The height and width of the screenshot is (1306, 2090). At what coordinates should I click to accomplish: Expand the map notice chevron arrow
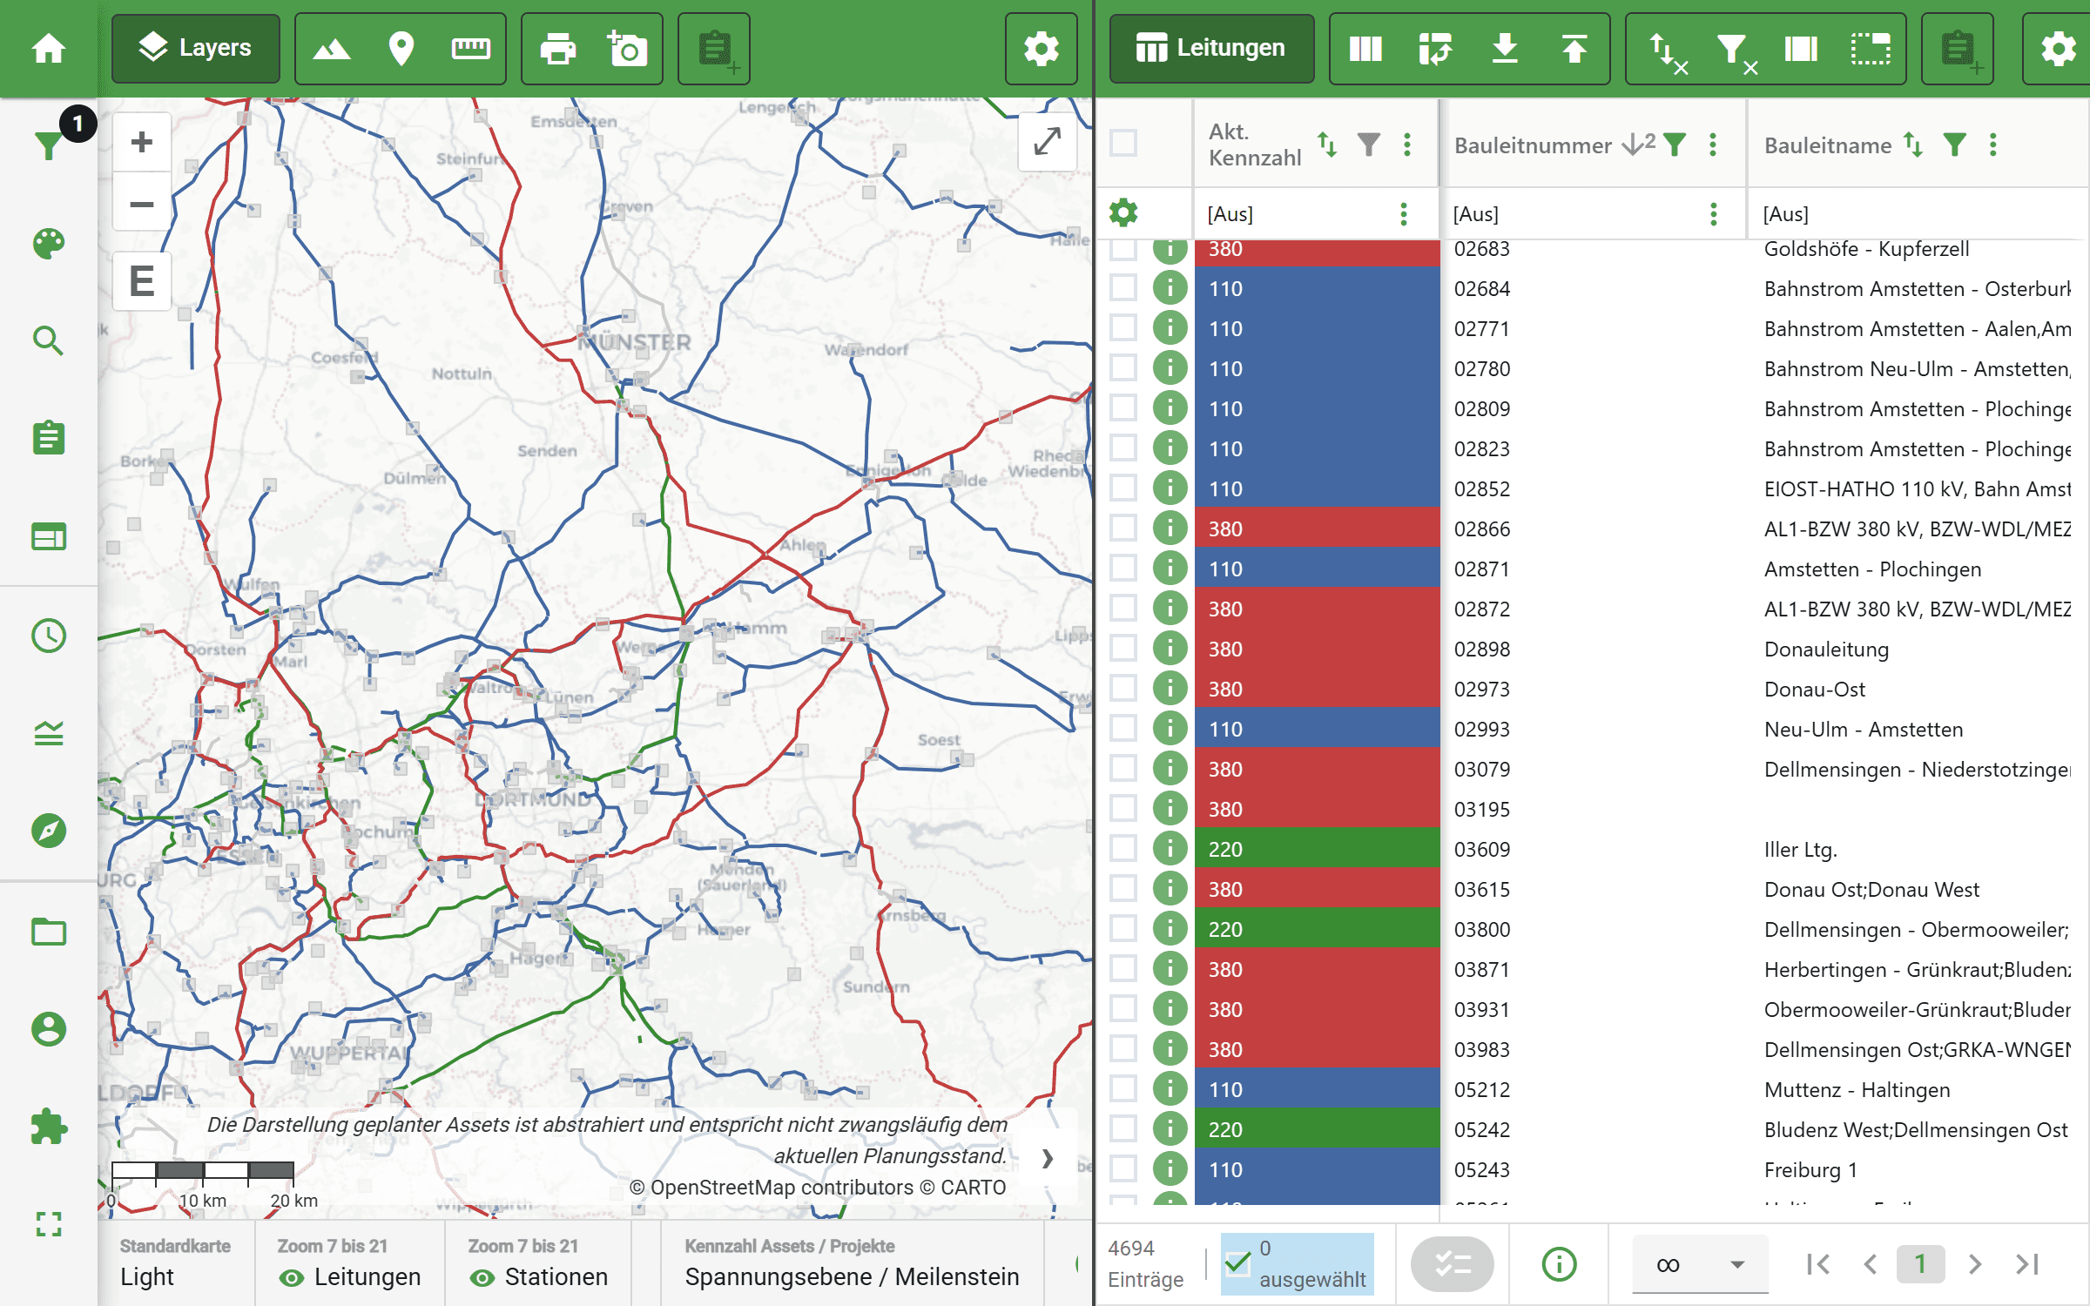pos(1048,1158)
